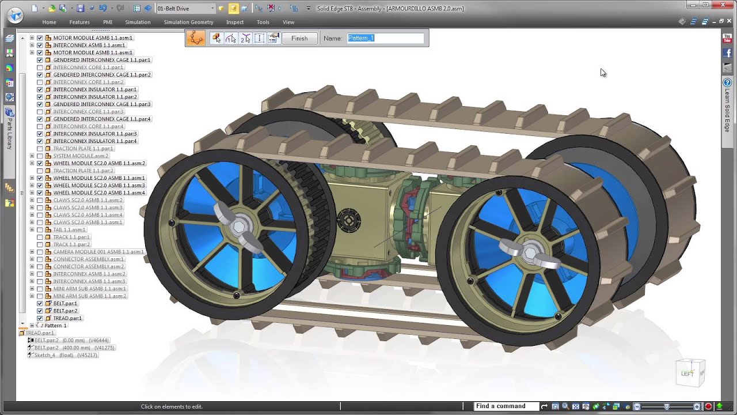
Task: Select the pattern path tool in command bar
Action: [196, 38]
